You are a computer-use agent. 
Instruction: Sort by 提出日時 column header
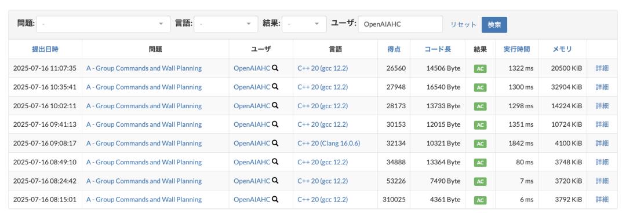45,49
